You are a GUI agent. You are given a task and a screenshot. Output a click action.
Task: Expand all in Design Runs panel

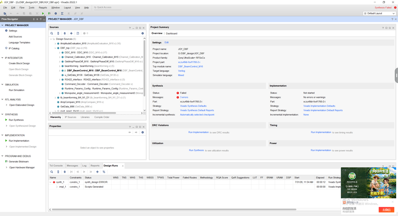[x=65, y=172]
